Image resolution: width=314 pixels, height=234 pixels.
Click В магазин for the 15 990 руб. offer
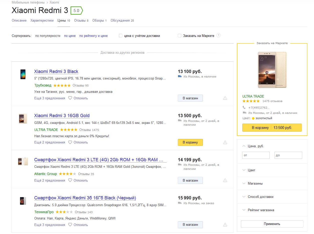190,225
